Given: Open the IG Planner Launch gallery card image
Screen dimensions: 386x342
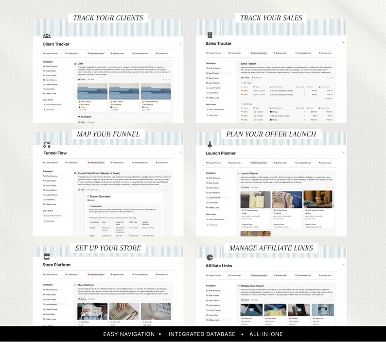Looking at the screenshot, I should tap(255, 200).
